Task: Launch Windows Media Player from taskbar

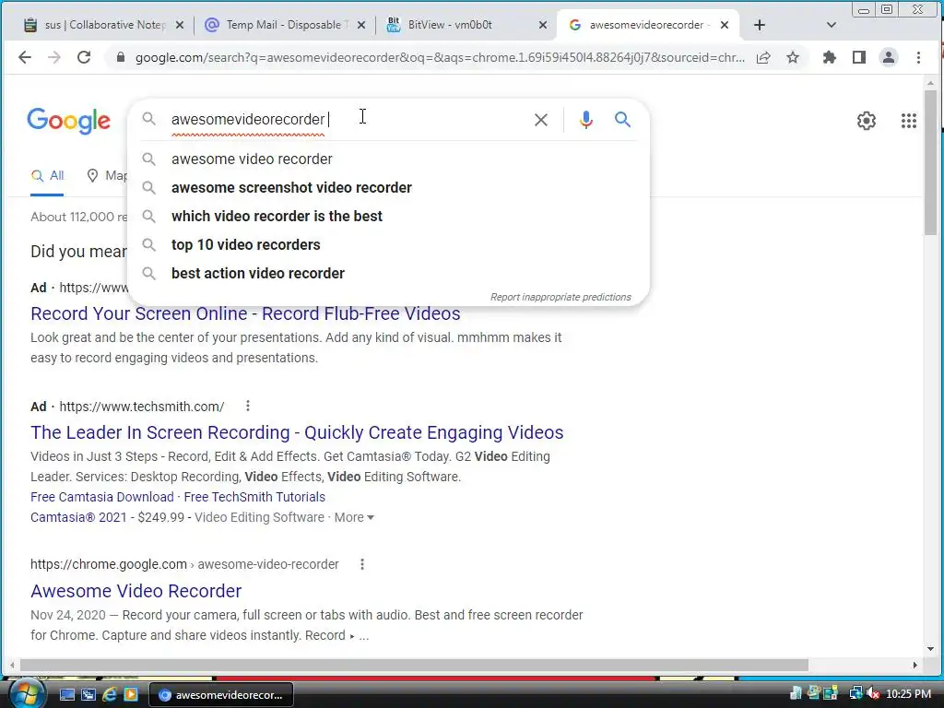Action: [x=131, y=694]
